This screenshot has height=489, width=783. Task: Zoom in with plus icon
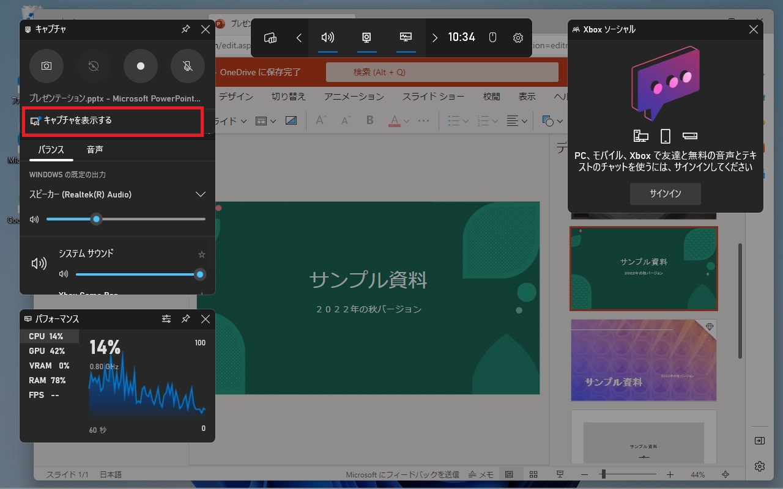click(x=670, y=474)
